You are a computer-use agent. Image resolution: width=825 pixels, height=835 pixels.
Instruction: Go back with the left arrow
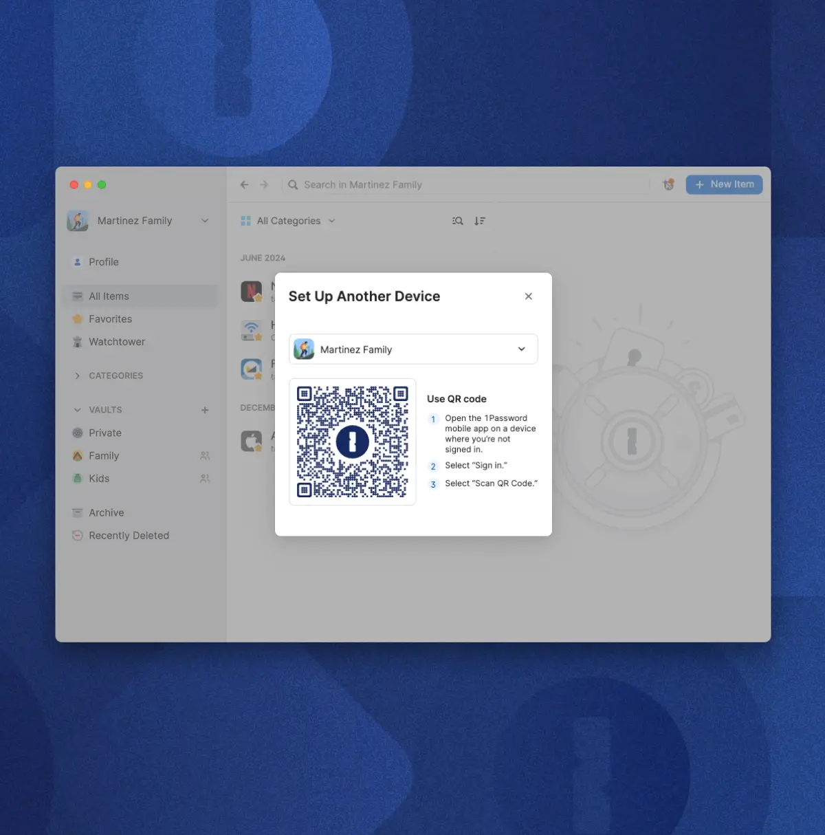244,185
